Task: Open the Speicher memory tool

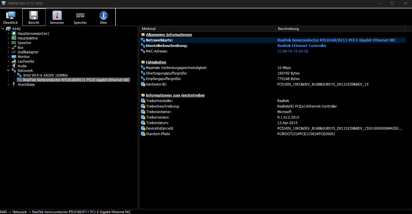Action: click(x=80, y=17)
